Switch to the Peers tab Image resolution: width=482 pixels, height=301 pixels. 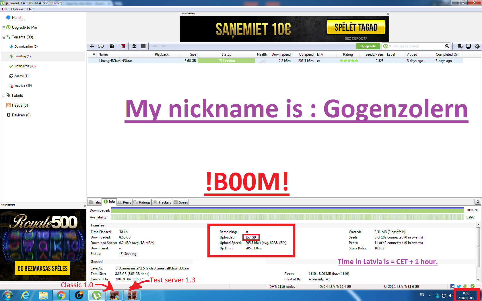(124, 202)
